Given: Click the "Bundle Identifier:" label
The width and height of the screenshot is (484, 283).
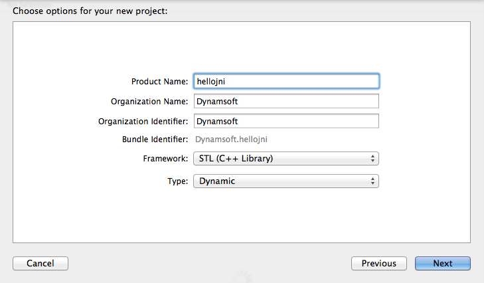Looking at the screenshot, I should click(155, 140).
